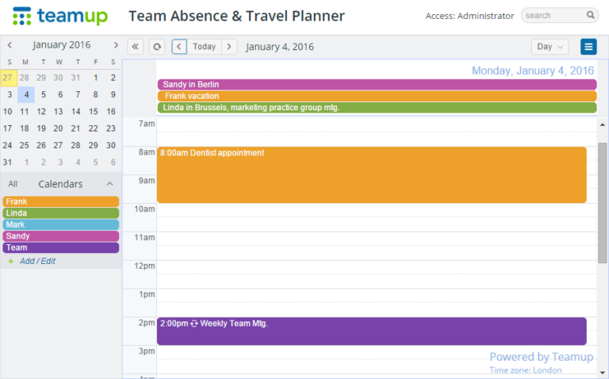Click the Today button

click(205, 47)
